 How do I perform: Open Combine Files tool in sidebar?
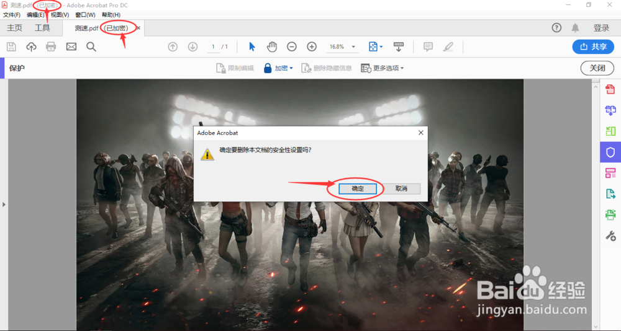click(x=610, y=110)
